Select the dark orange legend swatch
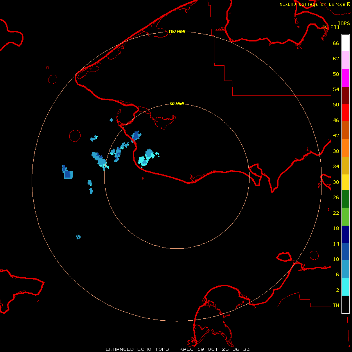 345,130
